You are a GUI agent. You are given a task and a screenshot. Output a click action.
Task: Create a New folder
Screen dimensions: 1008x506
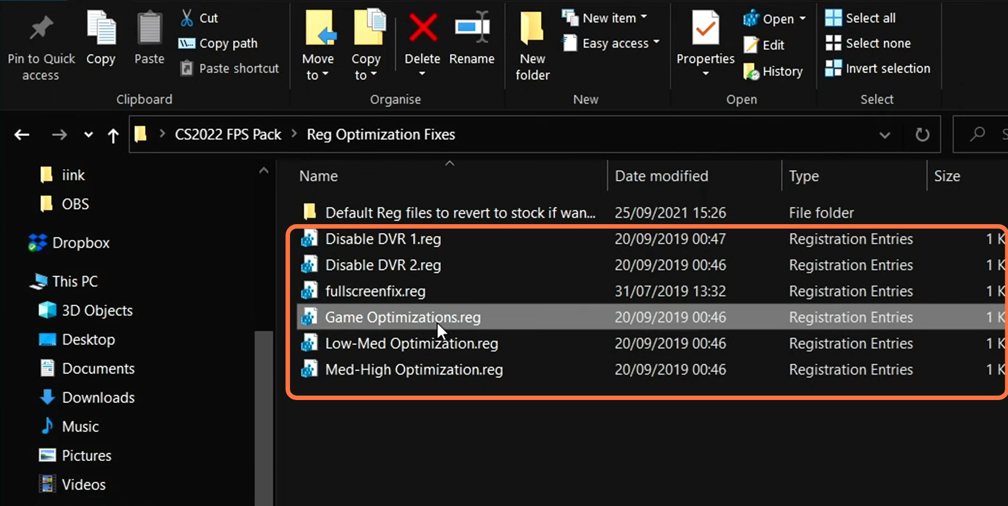(x=532, y=45)
